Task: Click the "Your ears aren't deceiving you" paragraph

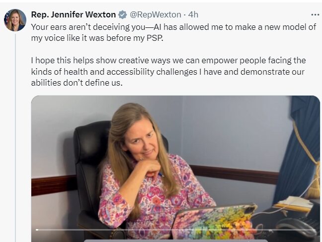Action: tap(173, 32)
